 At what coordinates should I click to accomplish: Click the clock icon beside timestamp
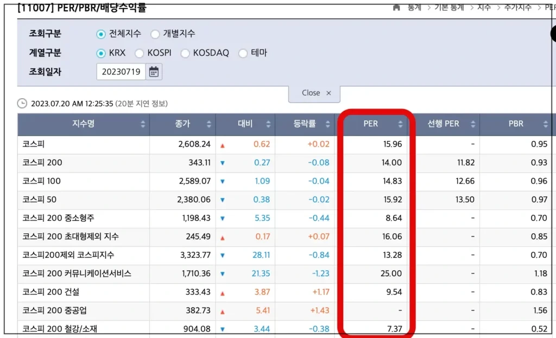(22, 104)
